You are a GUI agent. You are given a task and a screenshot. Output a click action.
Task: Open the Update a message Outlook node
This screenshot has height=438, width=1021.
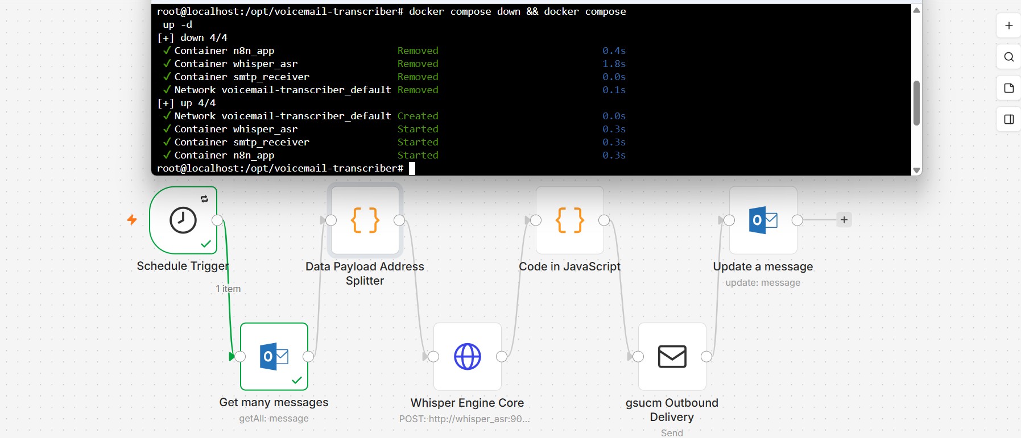pos(763,220)
